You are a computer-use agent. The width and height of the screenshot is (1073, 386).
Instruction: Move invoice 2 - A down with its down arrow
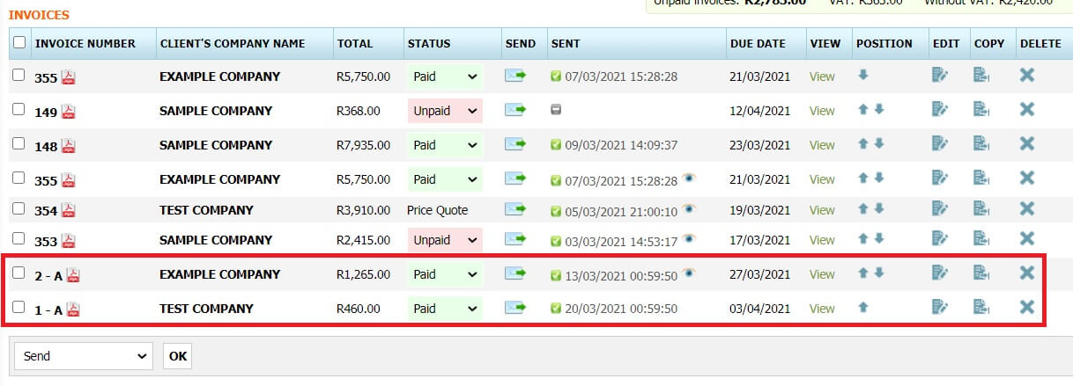[x=878, y=273]
